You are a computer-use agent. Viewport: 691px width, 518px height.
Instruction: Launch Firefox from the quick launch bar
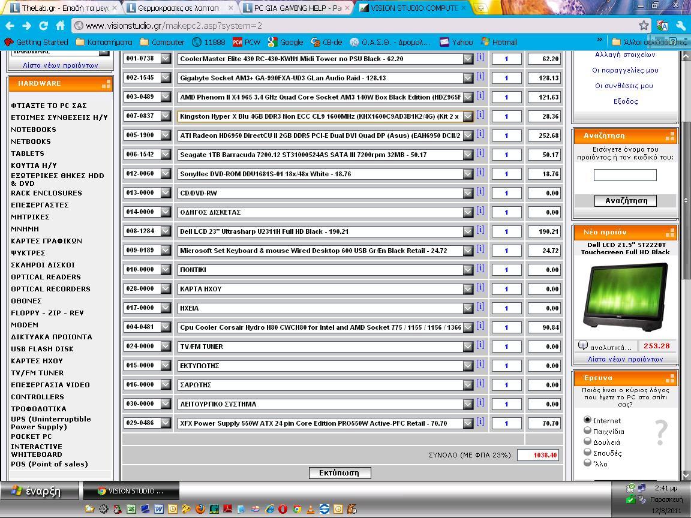(200, 509)
